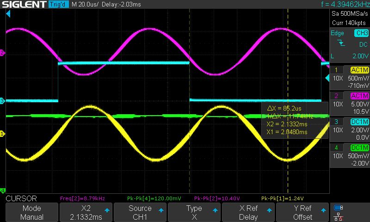This screenshot has height=222, width=370.
Task: Click the channel 4 green ground marker
Action: point(2,190)
